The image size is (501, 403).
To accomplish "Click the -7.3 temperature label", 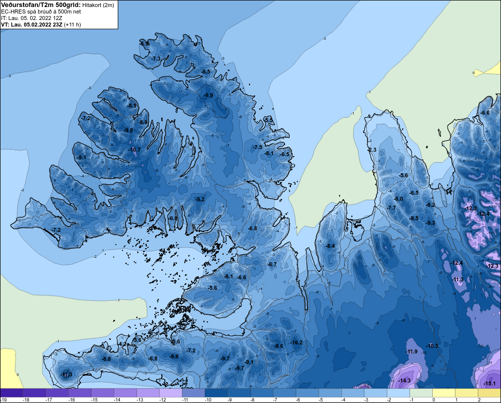I will point(156,59).
